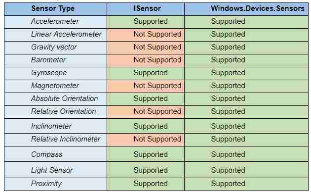The height and width of the screenshot is (192, 311).
Task: Select the Gyroscope cell
Action: pos(49,73)
